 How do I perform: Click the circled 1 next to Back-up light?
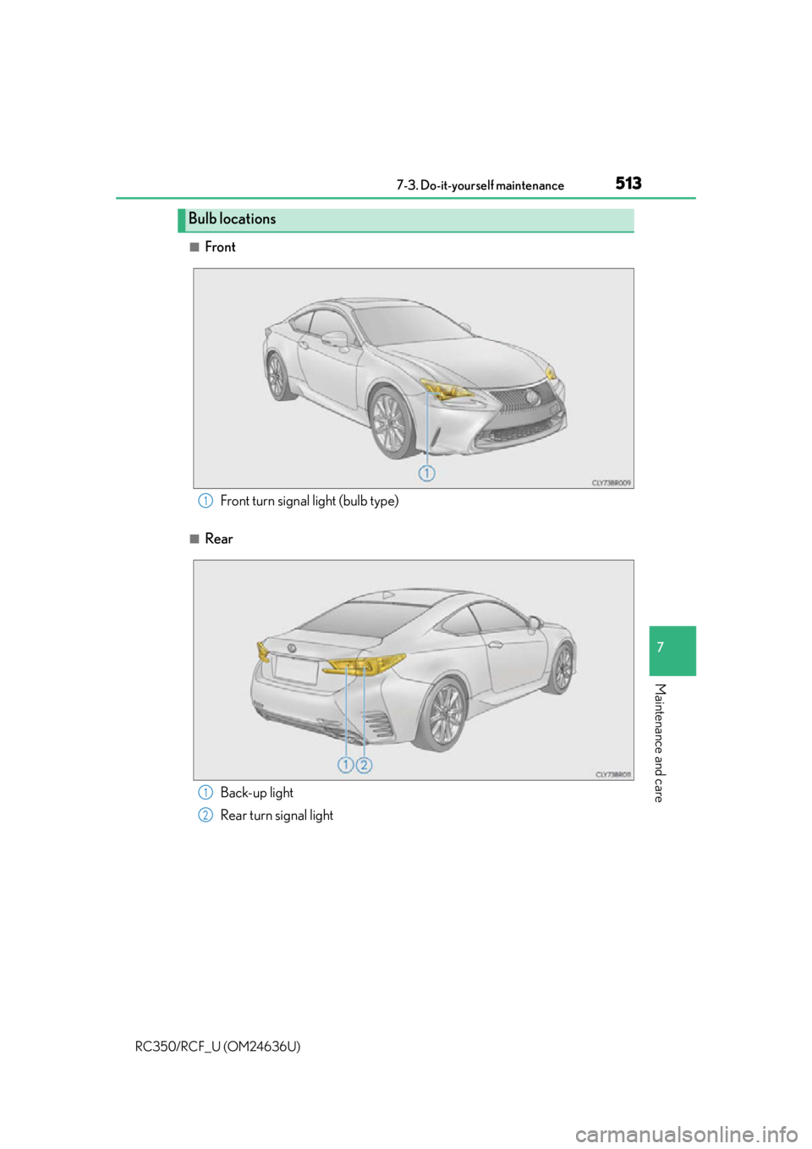(x=205, y=793)
